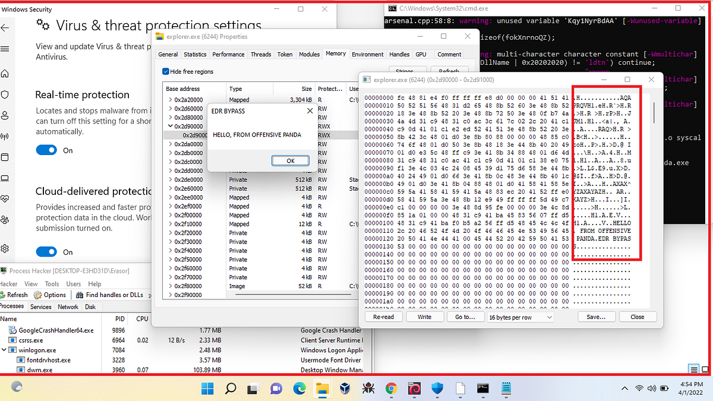The width and height of the screenshot is (713, 401).
Task: Click the Go to... button in memory viewer
Action: (x=466, y=317)
